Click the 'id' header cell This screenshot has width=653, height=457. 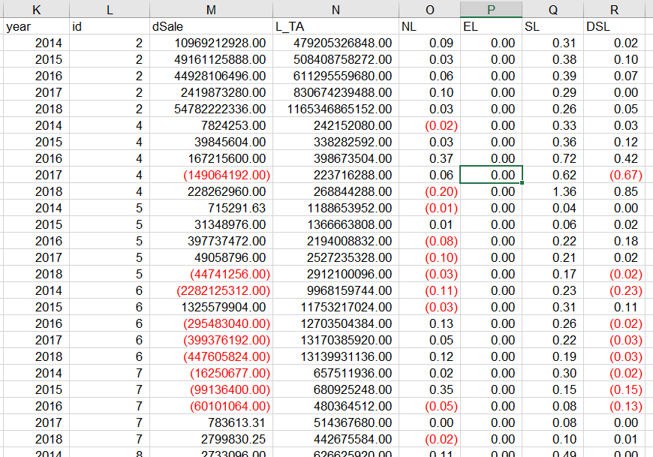tap(110, 26)
